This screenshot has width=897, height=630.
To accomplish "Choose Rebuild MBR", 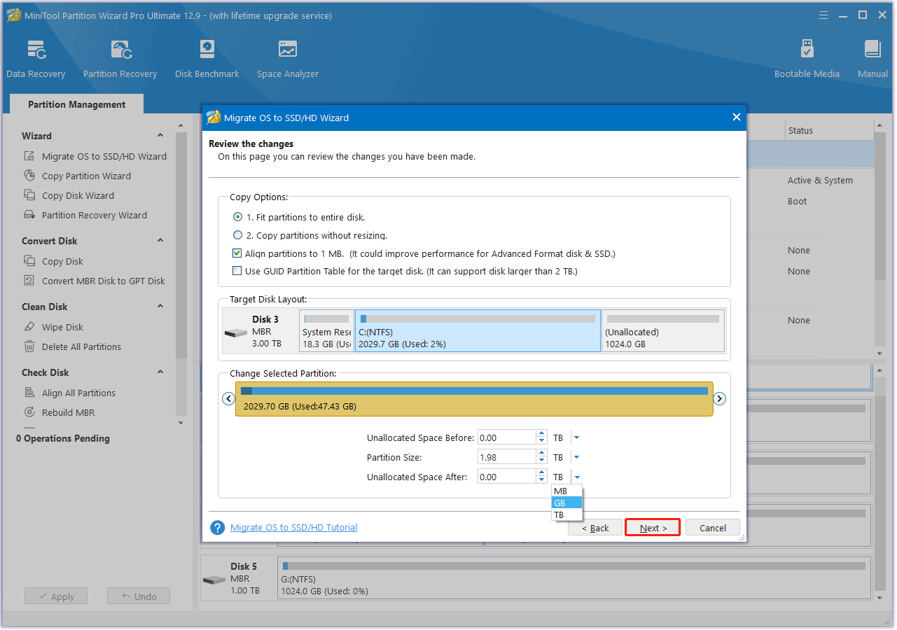I will [x=59, y=412].
